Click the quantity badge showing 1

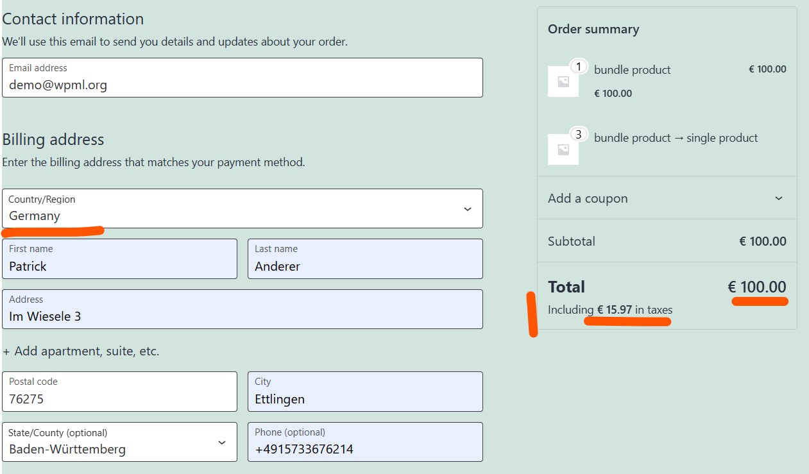point(579,67)
